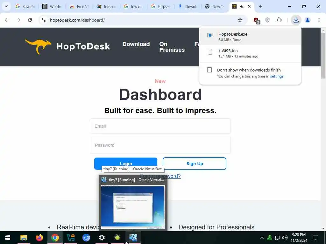Click the HopToDesk.exe file icon
326x244 pixels.
210,35
